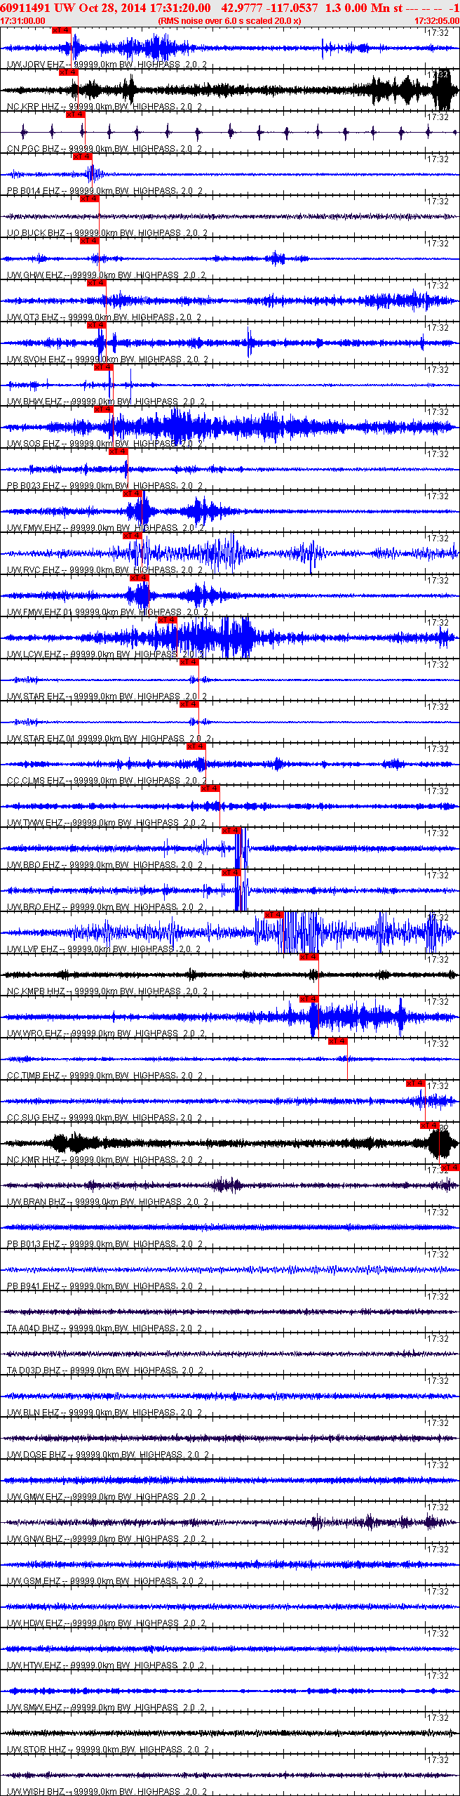Select the UW.DOSE BHZ station label
The height and width of the screenshot is (1796, 460).
click(36, 1455)
